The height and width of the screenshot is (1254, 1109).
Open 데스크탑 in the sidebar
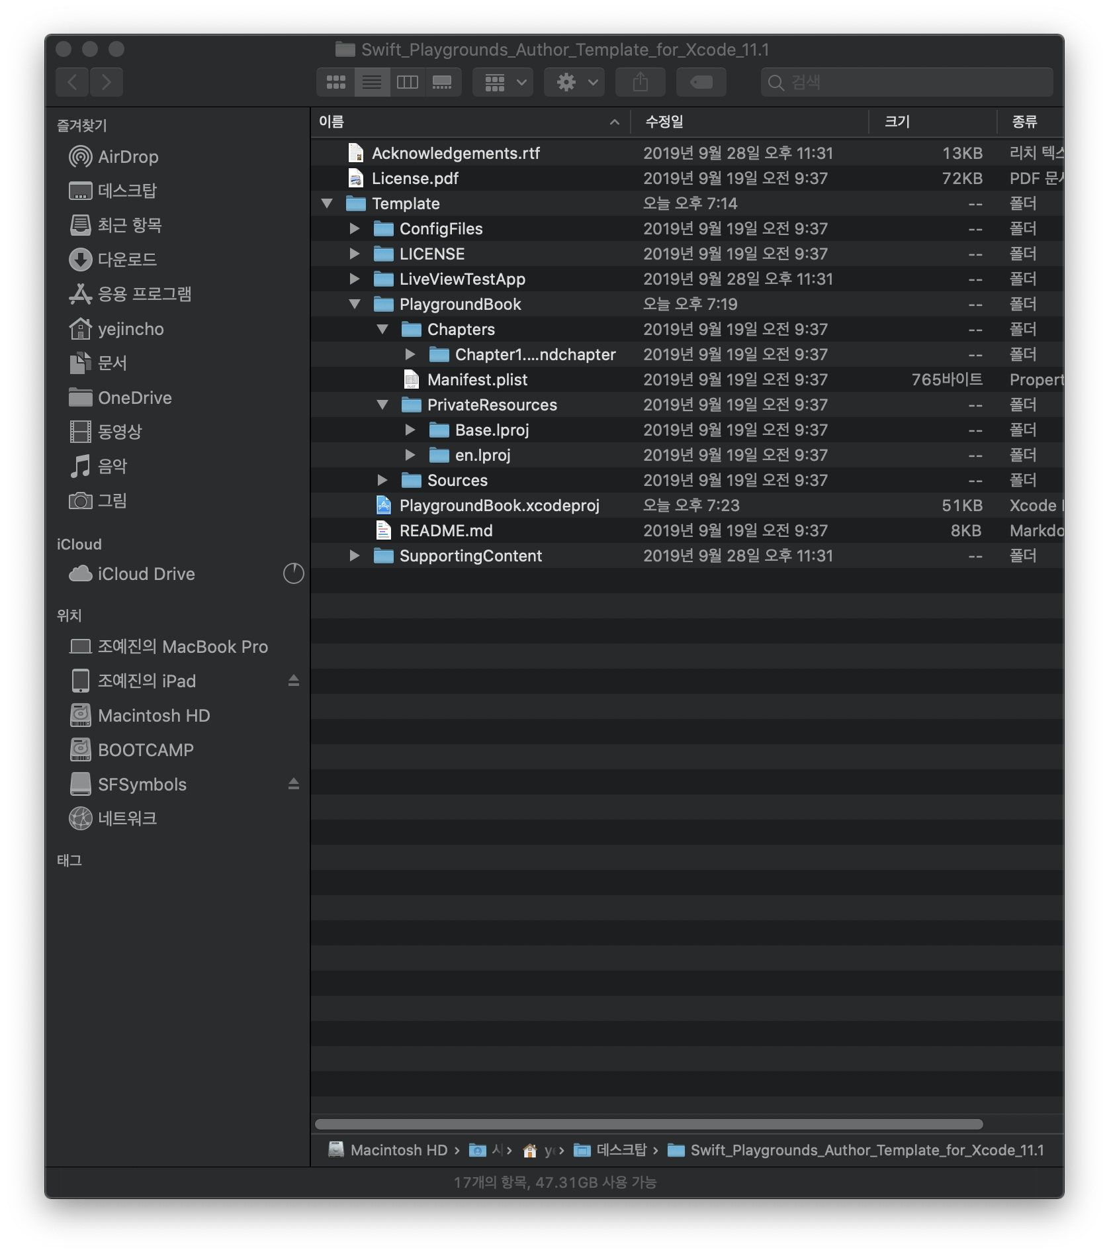click(177, 191)
